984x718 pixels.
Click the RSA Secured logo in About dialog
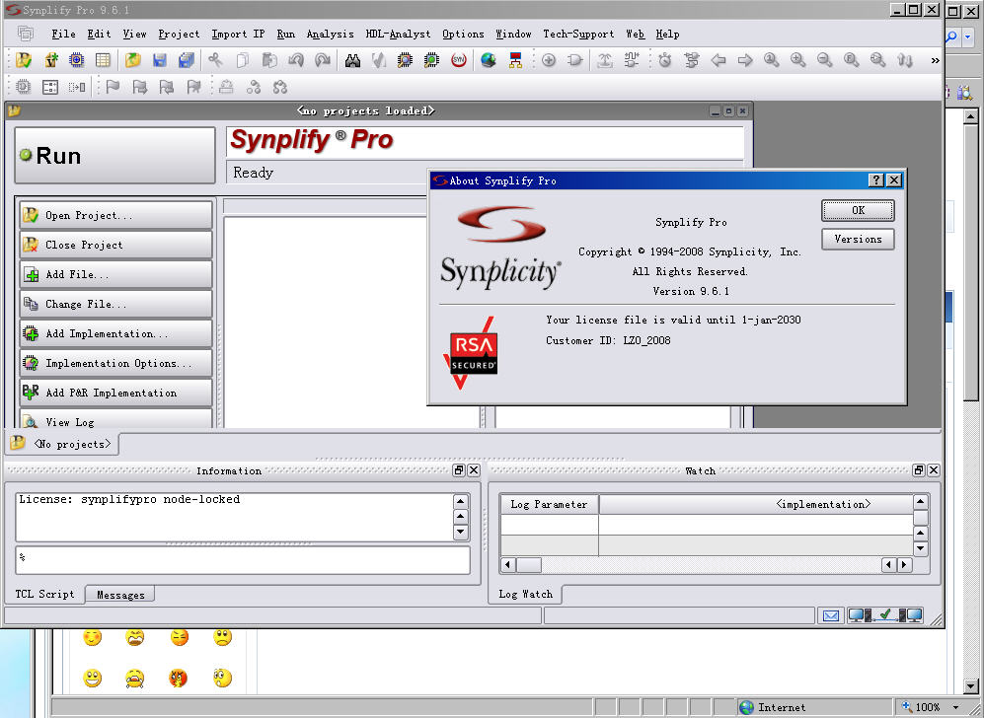click(473, 353)
